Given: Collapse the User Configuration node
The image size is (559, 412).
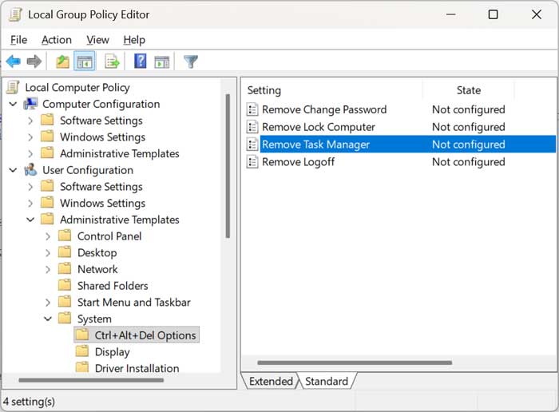Looking at the screenshot, I should [14, 170].
